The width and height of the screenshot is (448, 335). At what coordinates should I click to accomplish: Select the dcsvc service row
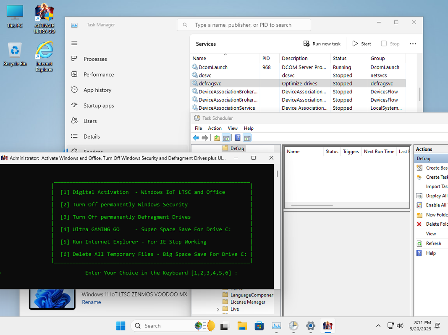click(x=298, y=75)
